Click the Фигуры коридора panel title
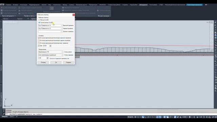This screenshot has width=217, height=122. 104,16
